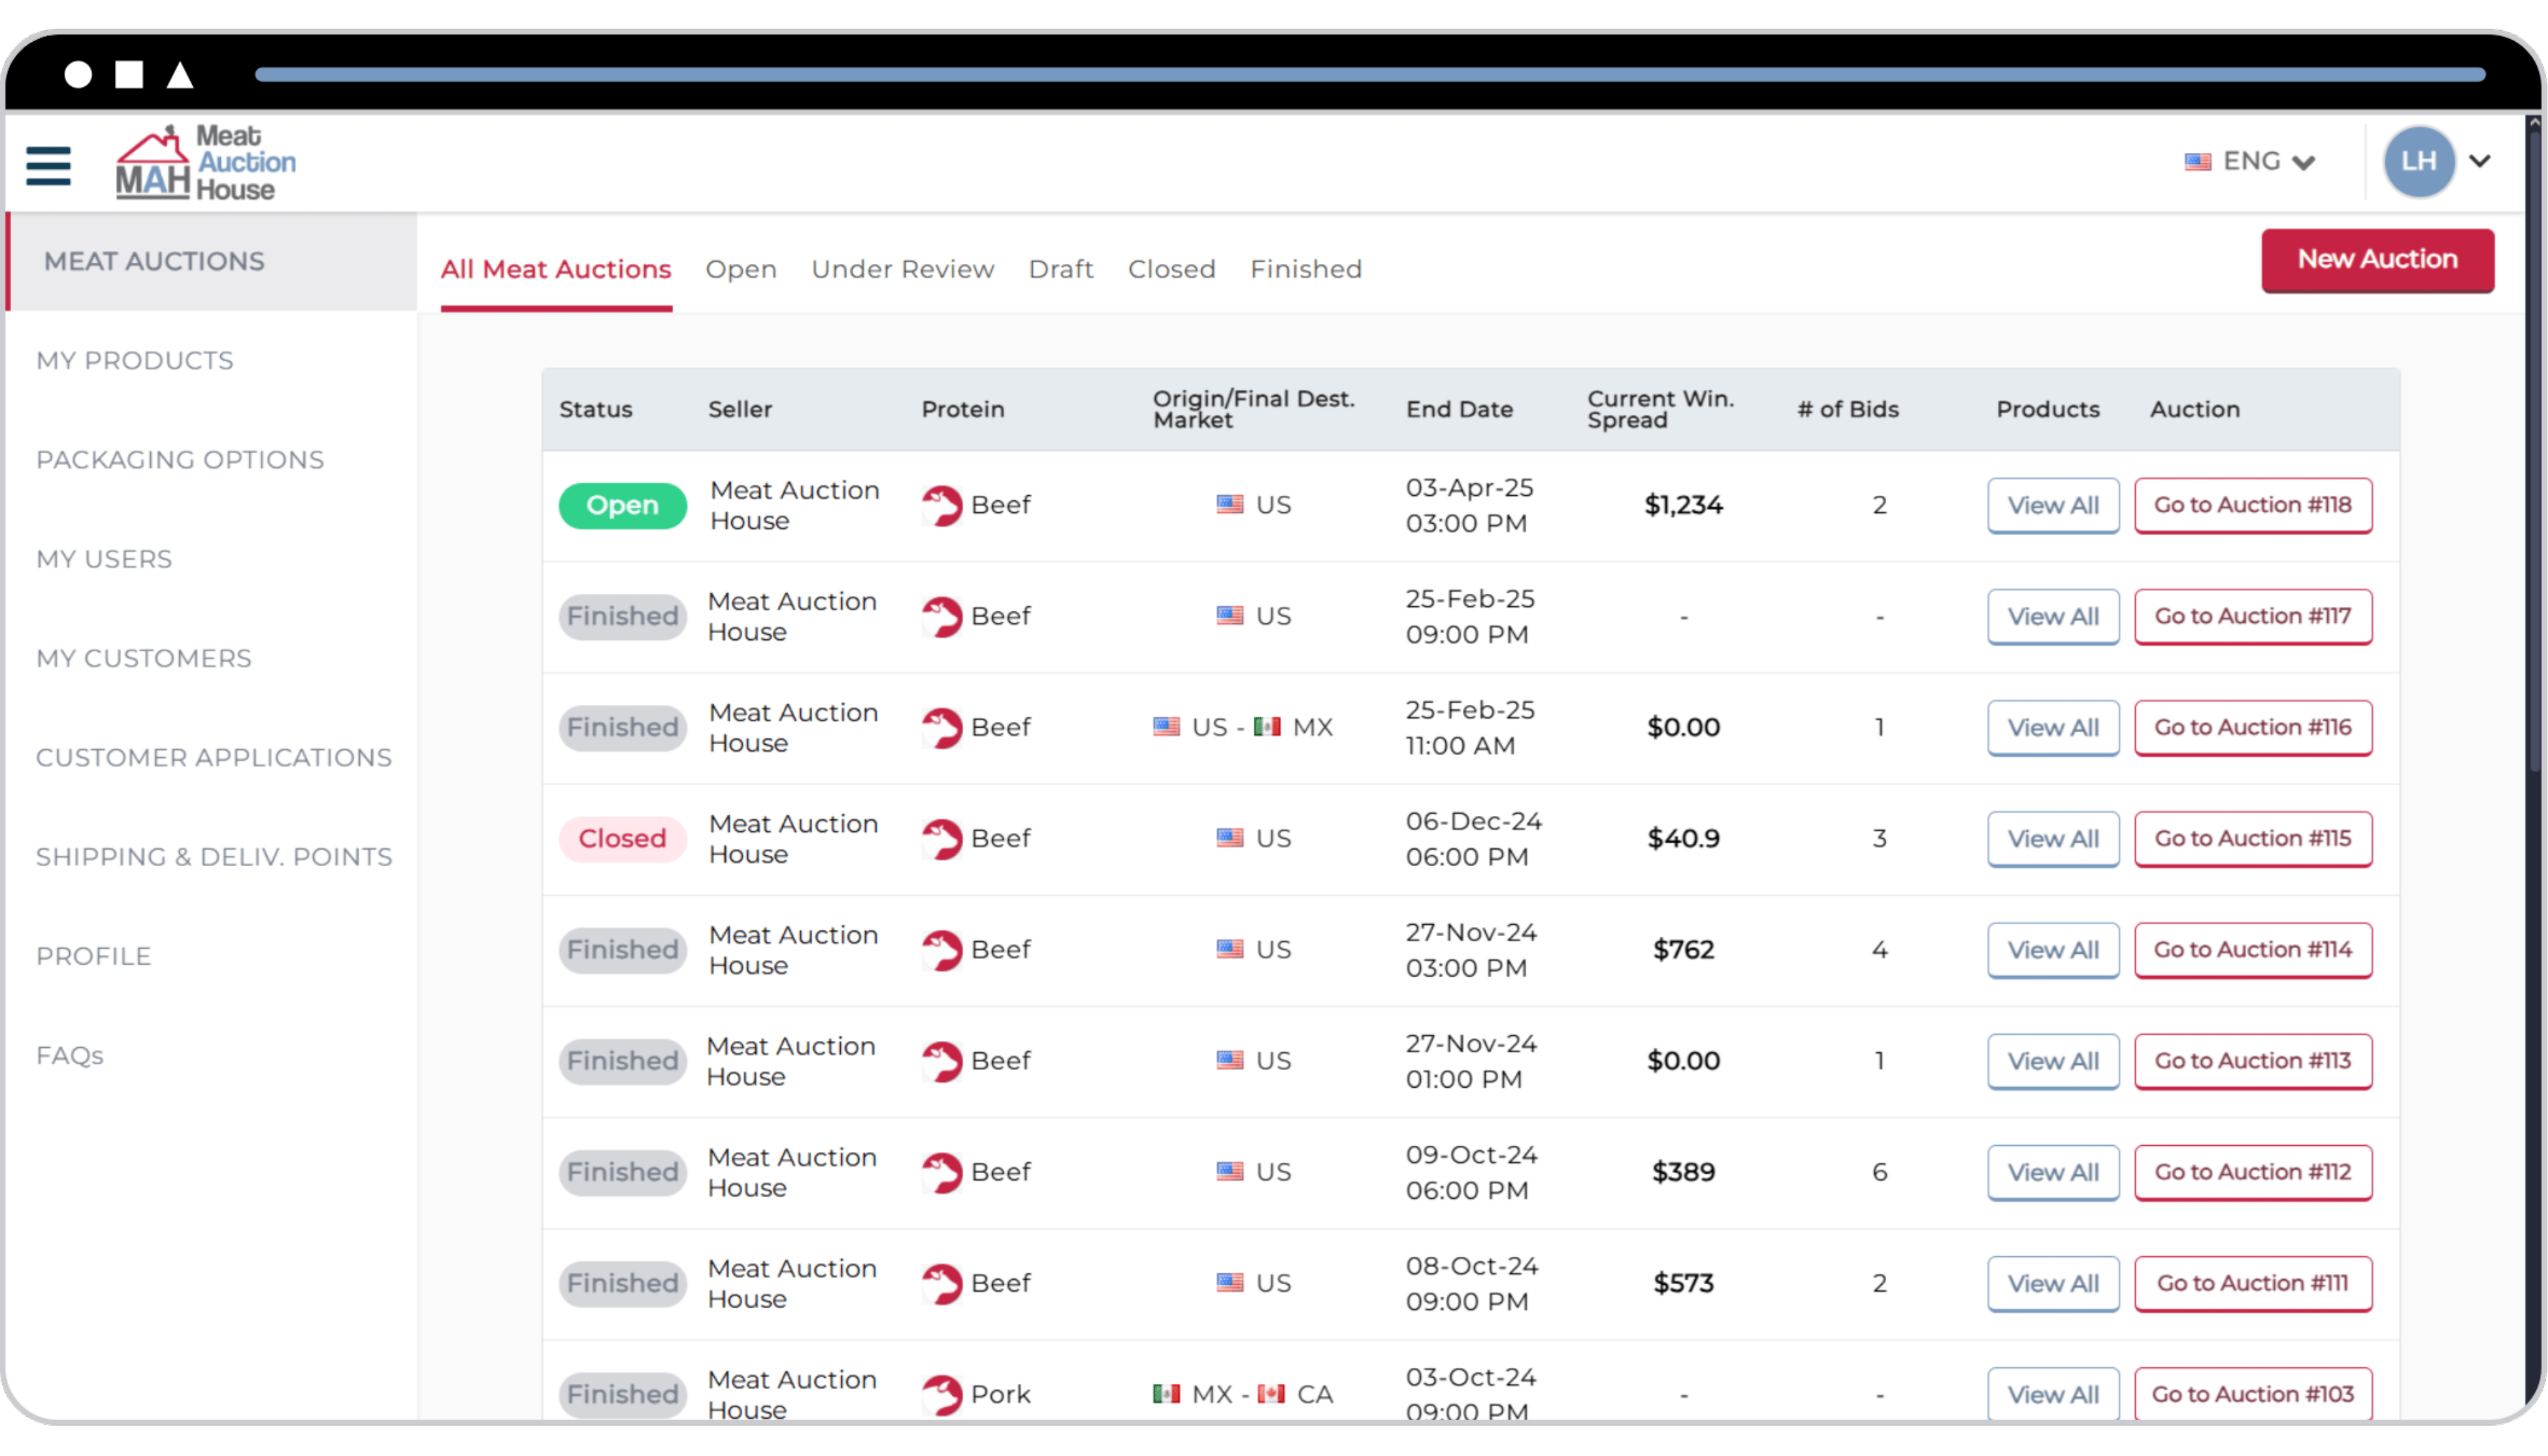The width and height of the screenshot is (2548, 1456).
Task: Open My Users in sidebar
Action: (x=104, y=558)
